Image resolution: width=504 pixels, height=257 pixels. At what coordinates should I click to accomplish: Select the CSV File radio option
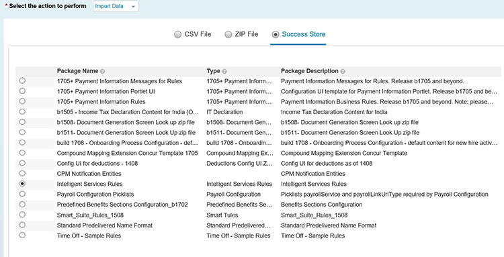[x=178, y=34]
